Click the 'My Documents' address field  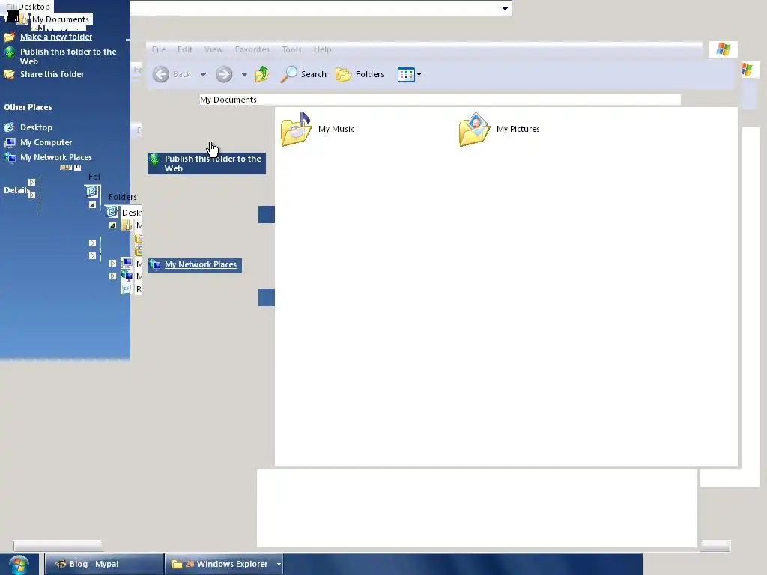pos(440,100)
